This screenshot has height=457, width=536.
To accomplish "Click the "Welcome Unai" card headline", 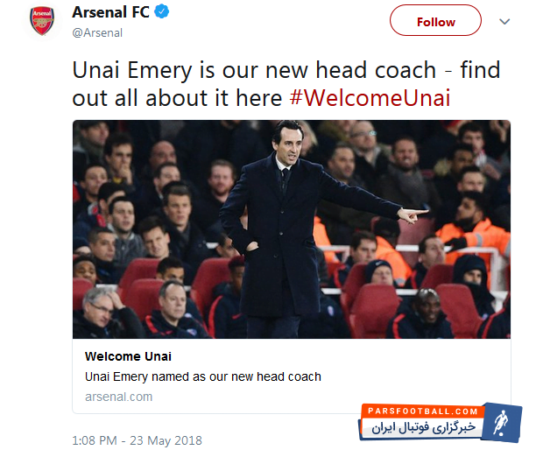I will (x=128, y=356).
